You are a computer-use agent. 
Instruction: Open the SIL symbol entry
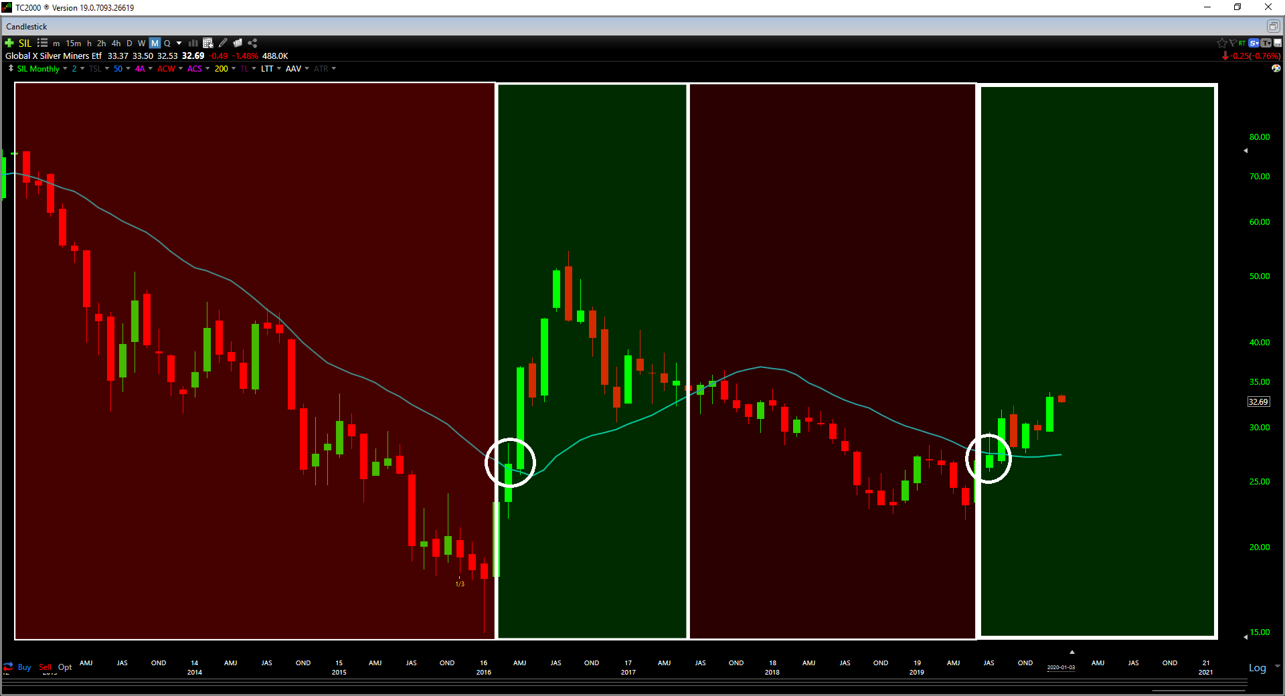25,43
